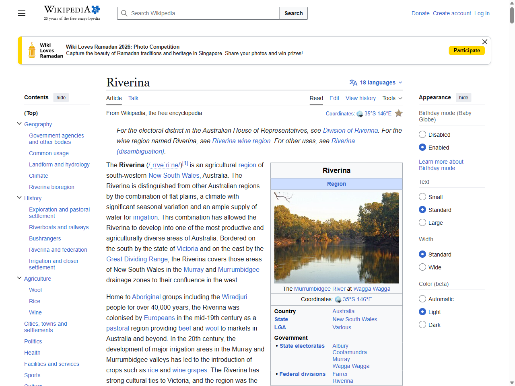Disable Birthday mode
Image resolution: width=515 pixels, height=386 pixels.
coord(422,134)
